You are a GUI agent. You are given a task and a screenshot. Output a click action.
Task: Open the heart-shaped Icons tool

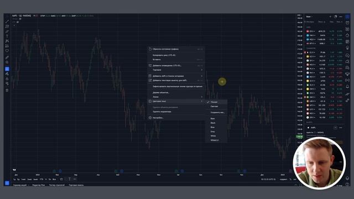[x=7, y=51]
